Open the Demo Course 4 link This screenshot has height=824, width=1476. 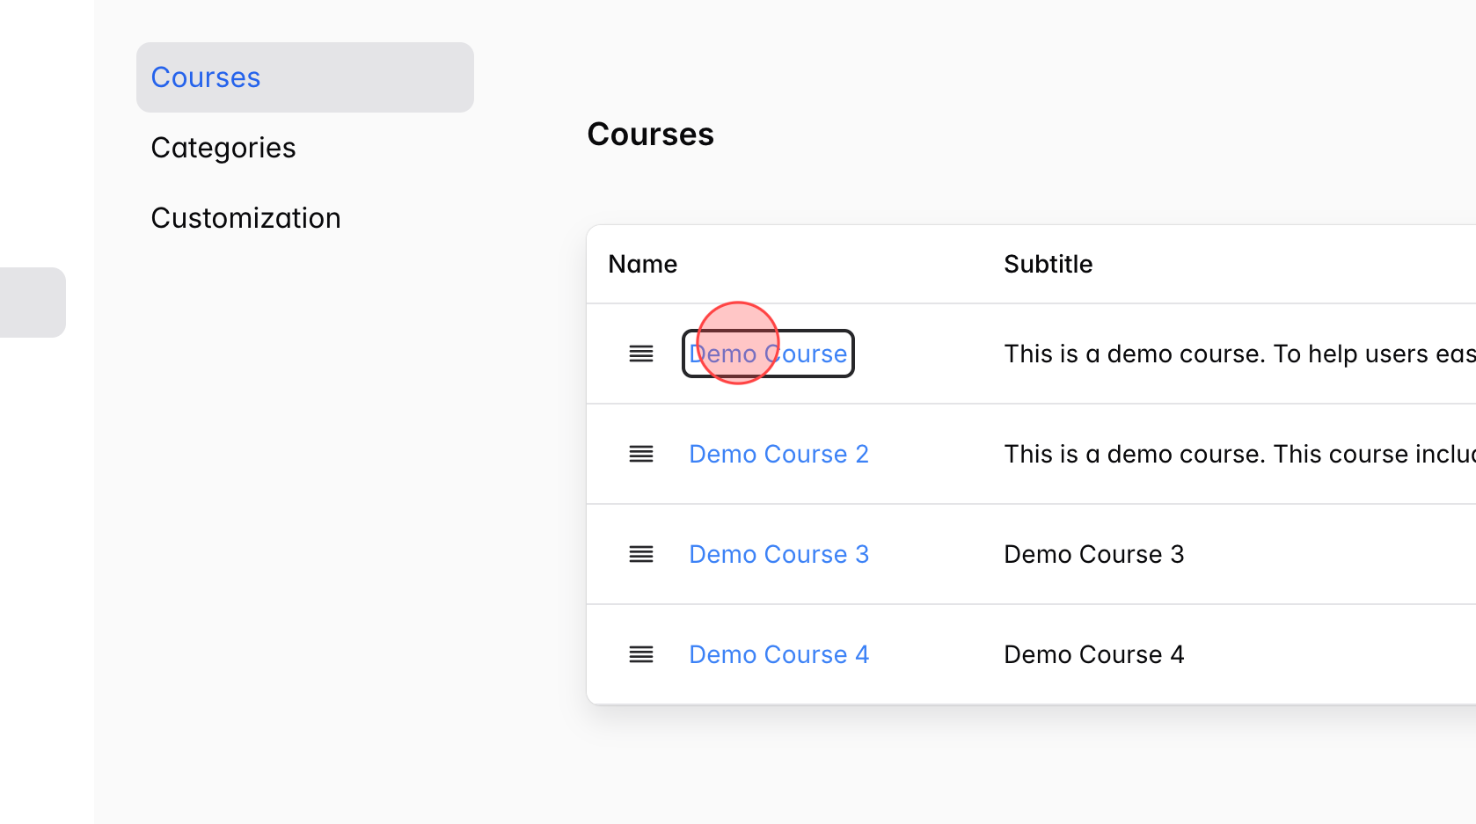point(778,654)
